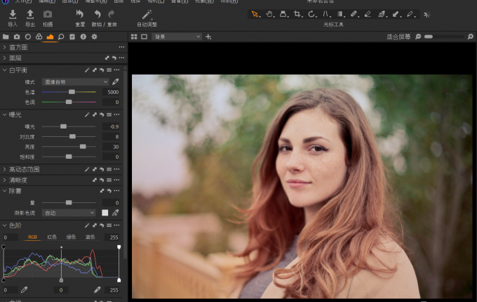Screen dimensions: 477x302
Task: Open the lens circle tool tab
Action: tap(27, 37)
